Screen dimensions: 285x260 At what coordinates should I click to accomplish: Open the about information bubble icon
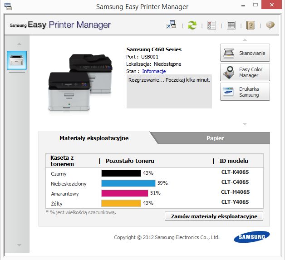click(x=270, y=25)
